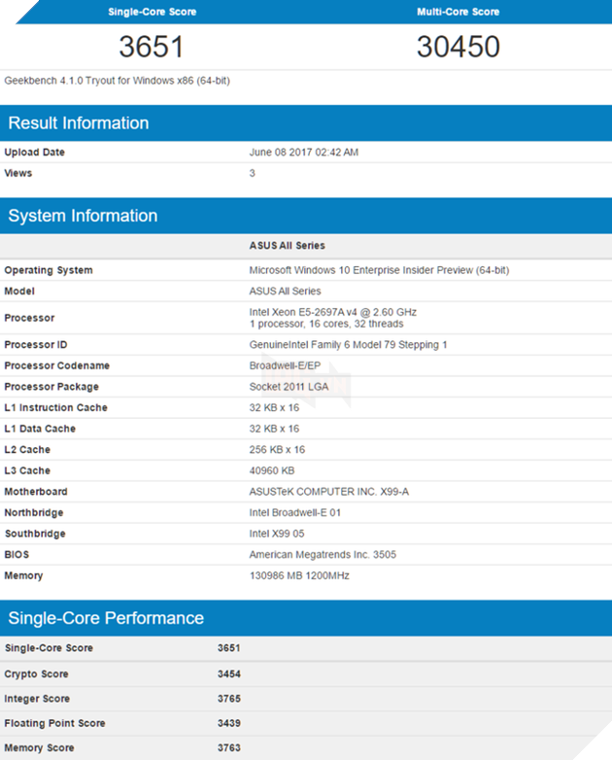This screenshot has height=760, width=612.
Task: Click the Views label
Action: click(x=17, y=173)
